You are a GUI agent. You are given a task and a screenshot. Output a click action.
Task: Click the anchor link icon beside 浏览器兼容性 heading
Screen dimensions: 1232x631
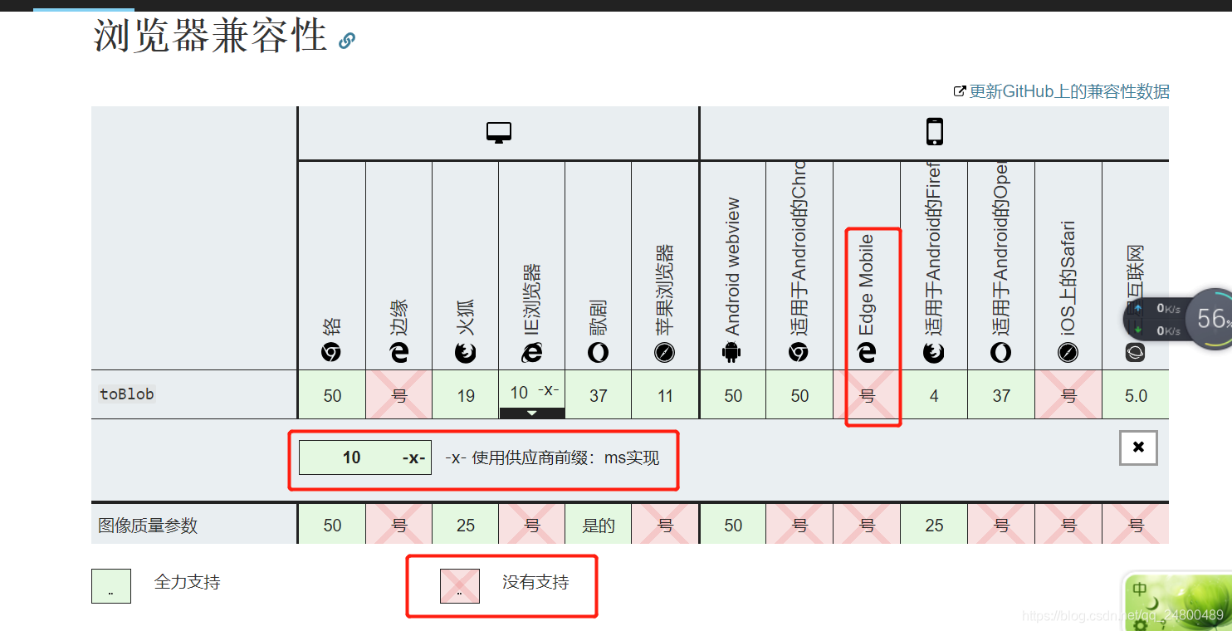(x=347, y=40)
